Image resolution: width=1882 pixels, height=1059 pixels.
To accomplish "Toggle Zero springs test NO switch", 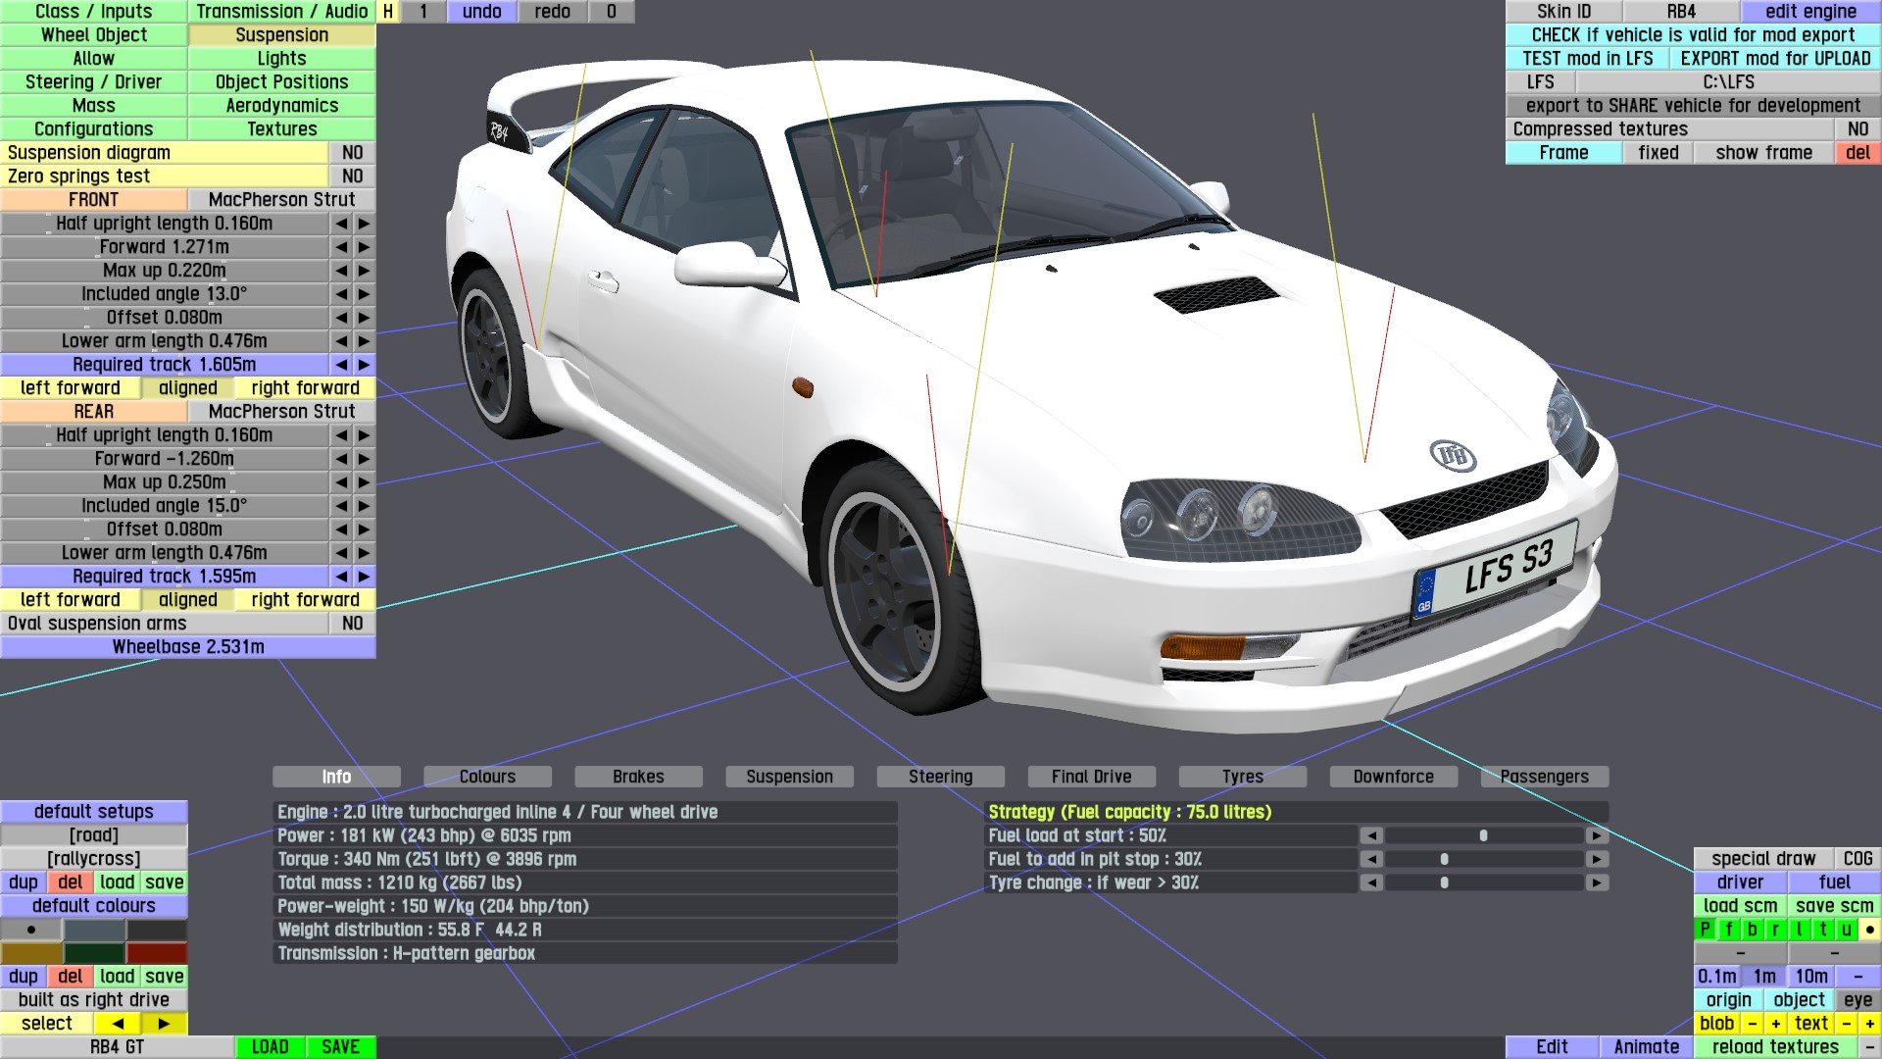I will click(352, 176).
